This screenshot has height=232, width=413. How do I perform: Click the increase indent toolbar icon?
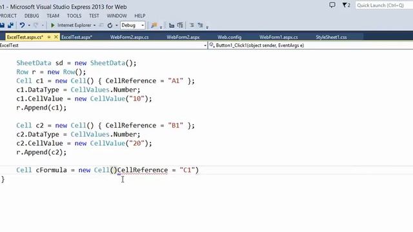pyautogui.click(x=201, y=25)
